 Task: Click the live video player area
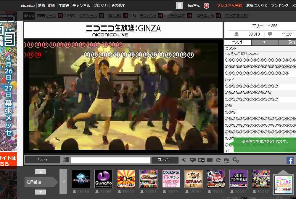tap(123, 96)
